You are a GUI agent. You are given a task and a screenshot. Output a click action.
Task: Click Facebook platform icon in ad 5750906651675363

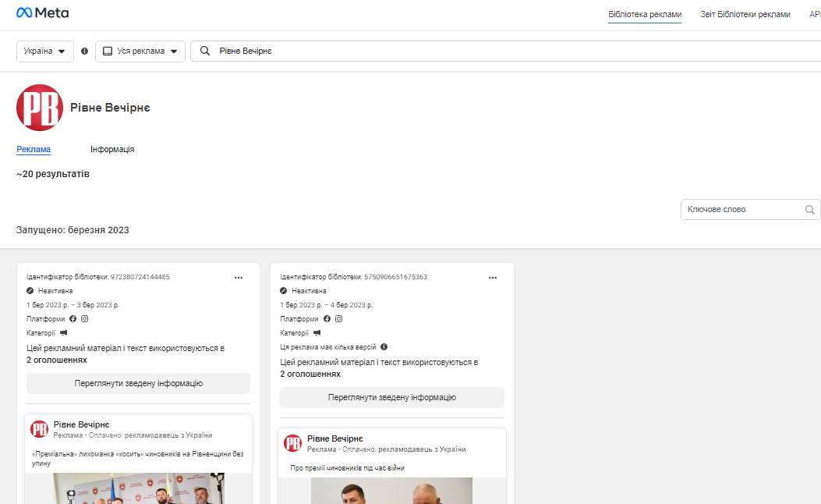327,318
